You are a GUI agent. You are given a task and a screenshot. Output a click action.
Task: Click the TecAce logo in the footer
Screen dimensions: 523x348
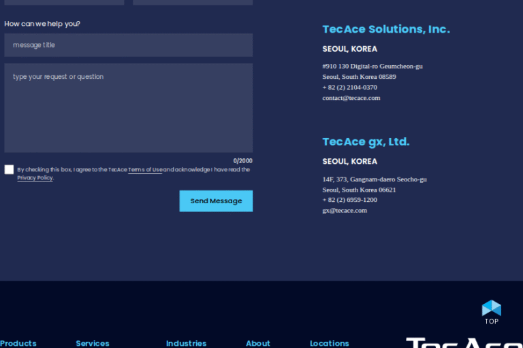464,342
